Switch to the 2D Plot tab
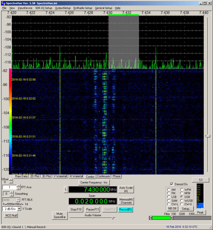The height and width of the screenshot is (230, 213). tap(34, 176)
